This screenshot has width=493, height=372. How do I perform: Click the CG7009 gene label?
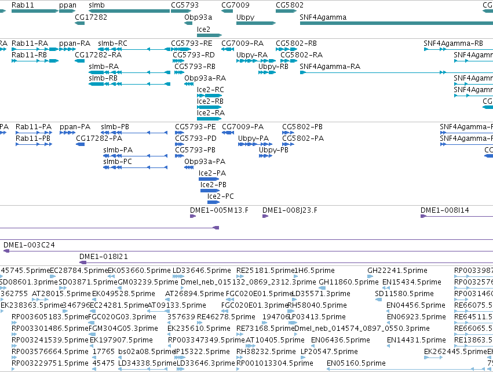point(236,5)
